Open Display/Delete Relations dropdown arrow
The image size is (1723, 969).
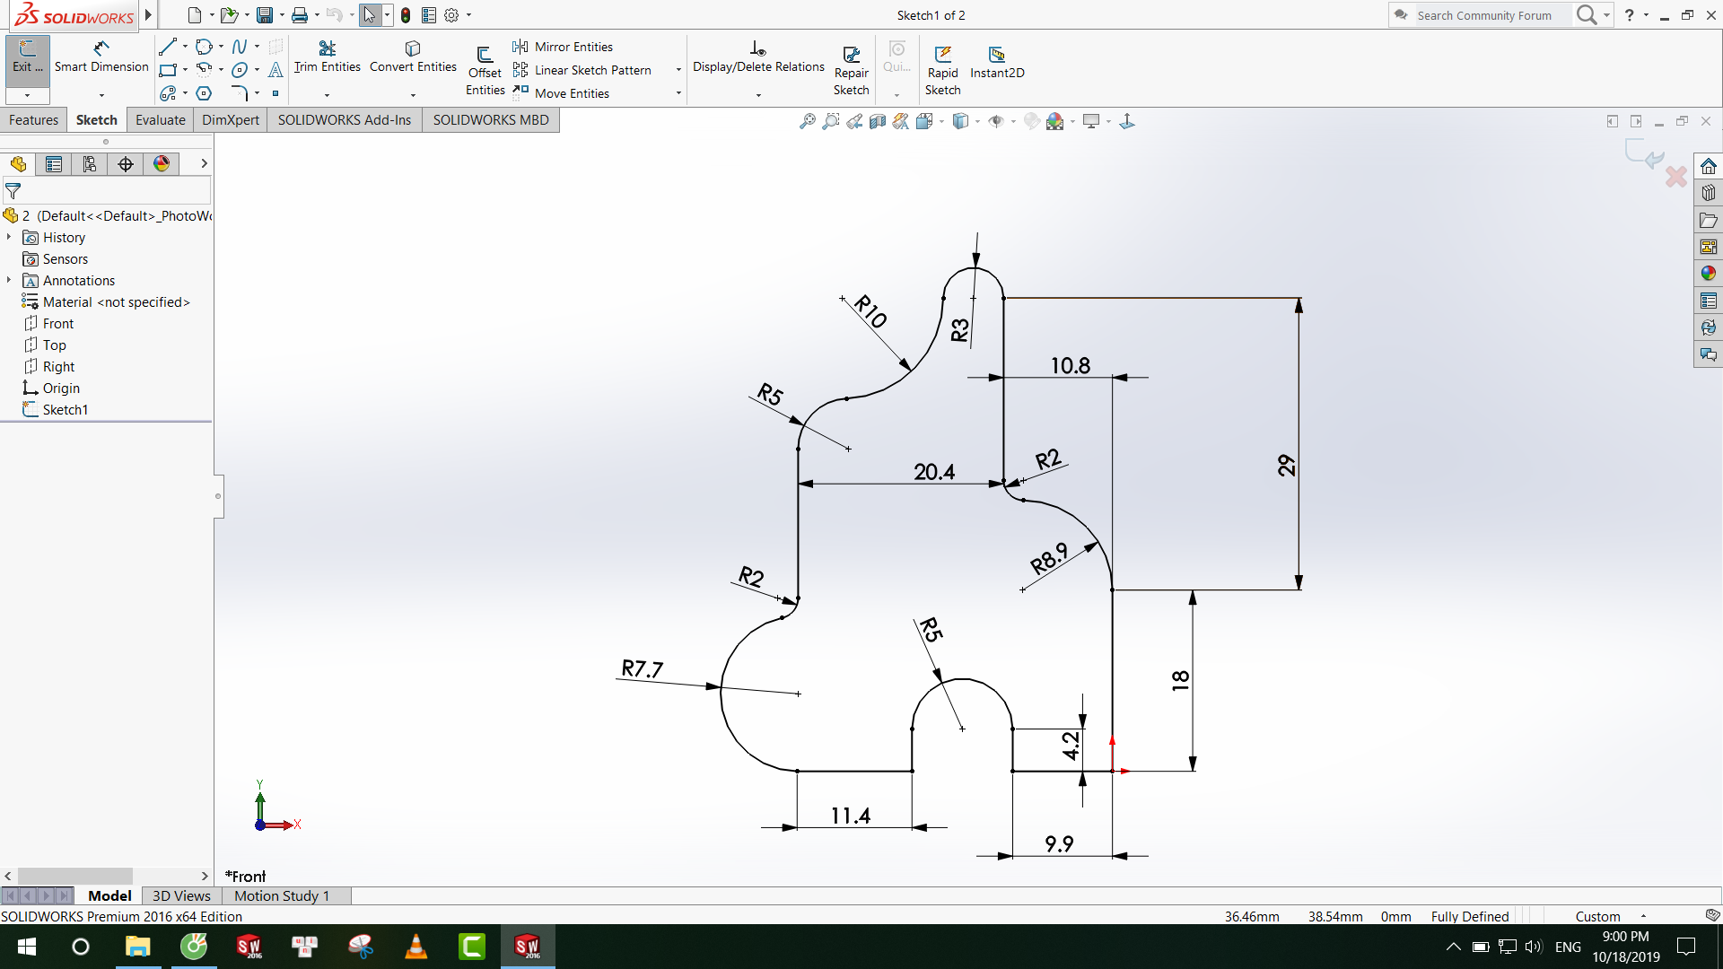click(758, 94)
